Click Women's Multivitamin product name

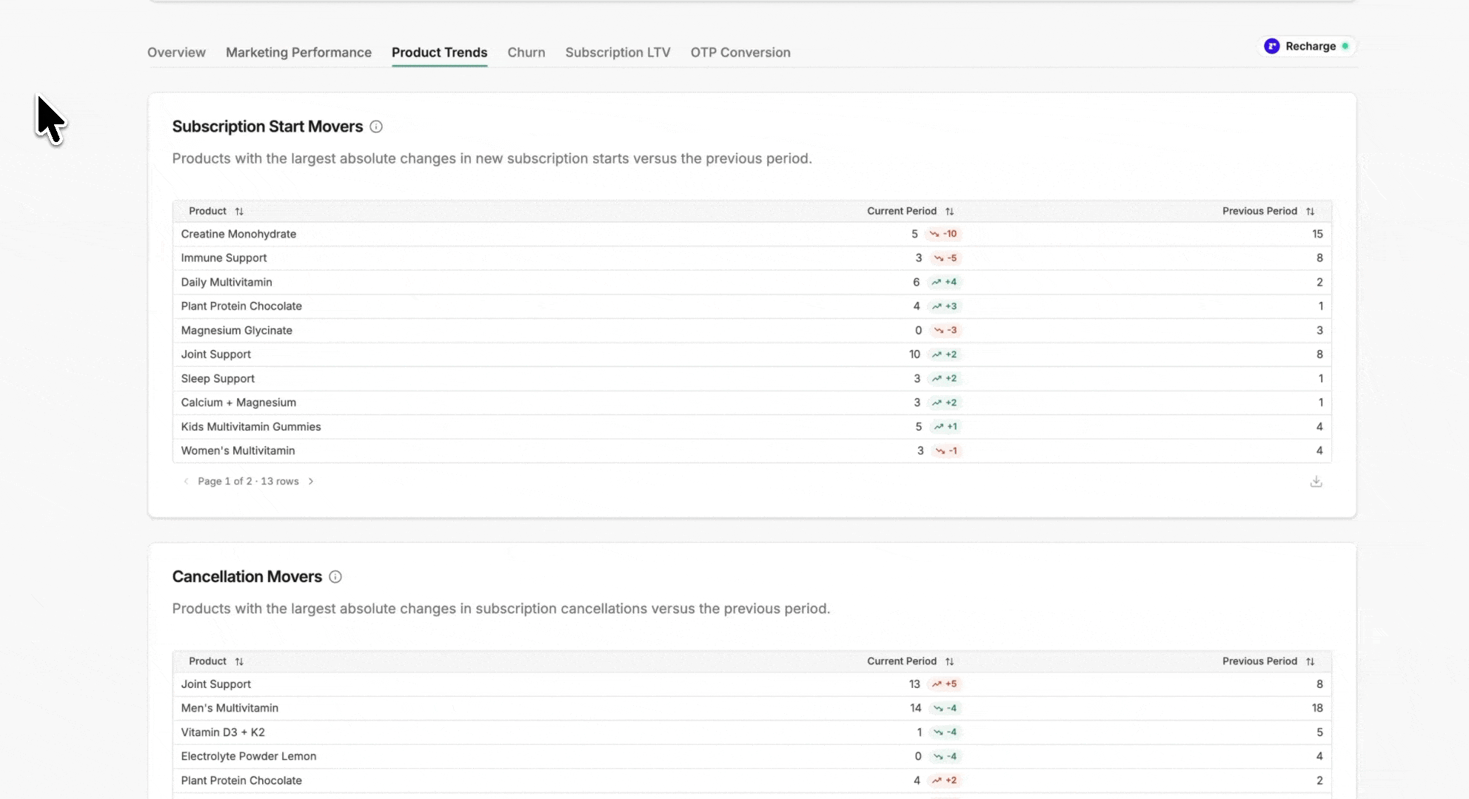238,451
